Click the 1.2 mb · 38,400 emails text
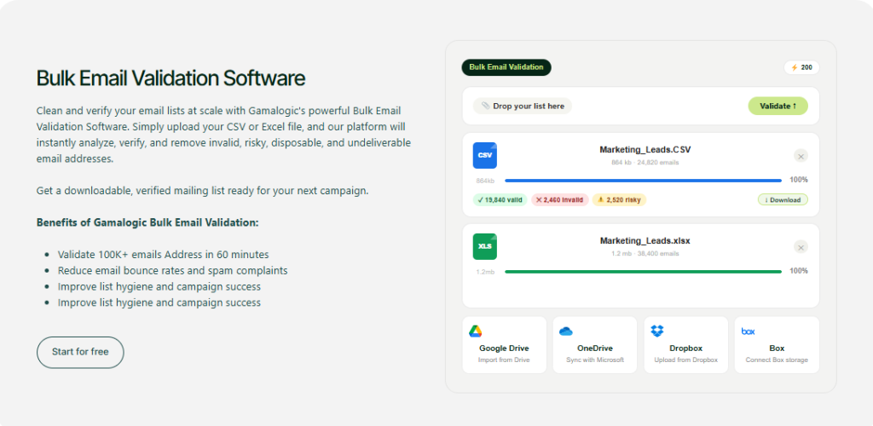The height and width of the screenshot is (426, 873). click(x=645, y=254)
